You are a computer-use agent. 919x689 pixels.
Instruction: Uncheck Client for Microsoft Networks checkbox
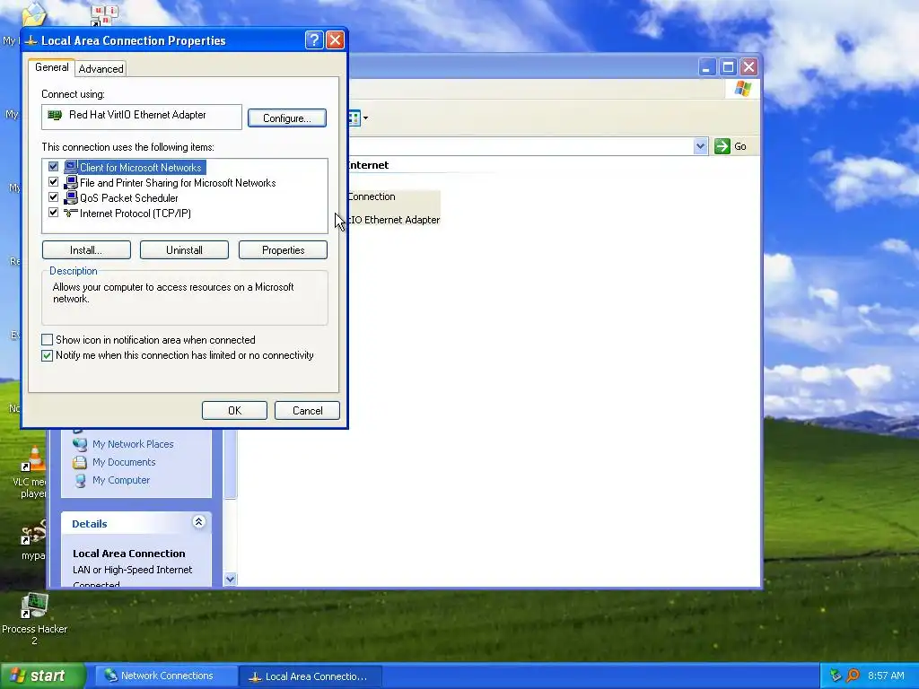(x=53, y=167)
